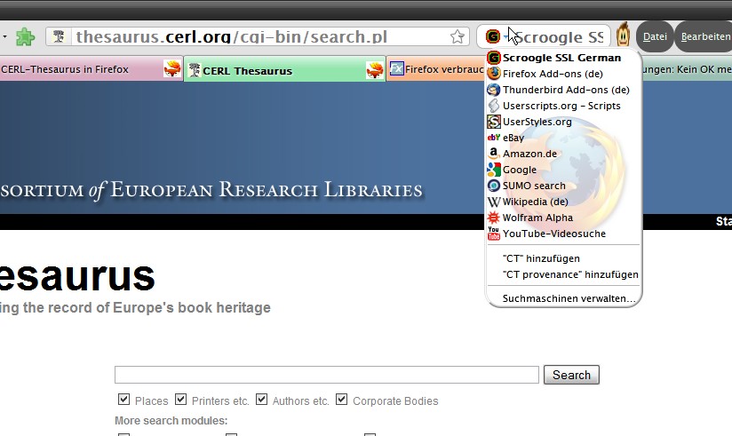Image resolution: width=732 pixels, height=436 pixels.
Task: Open the Bearbeiten menu
Action: [704, 36]
